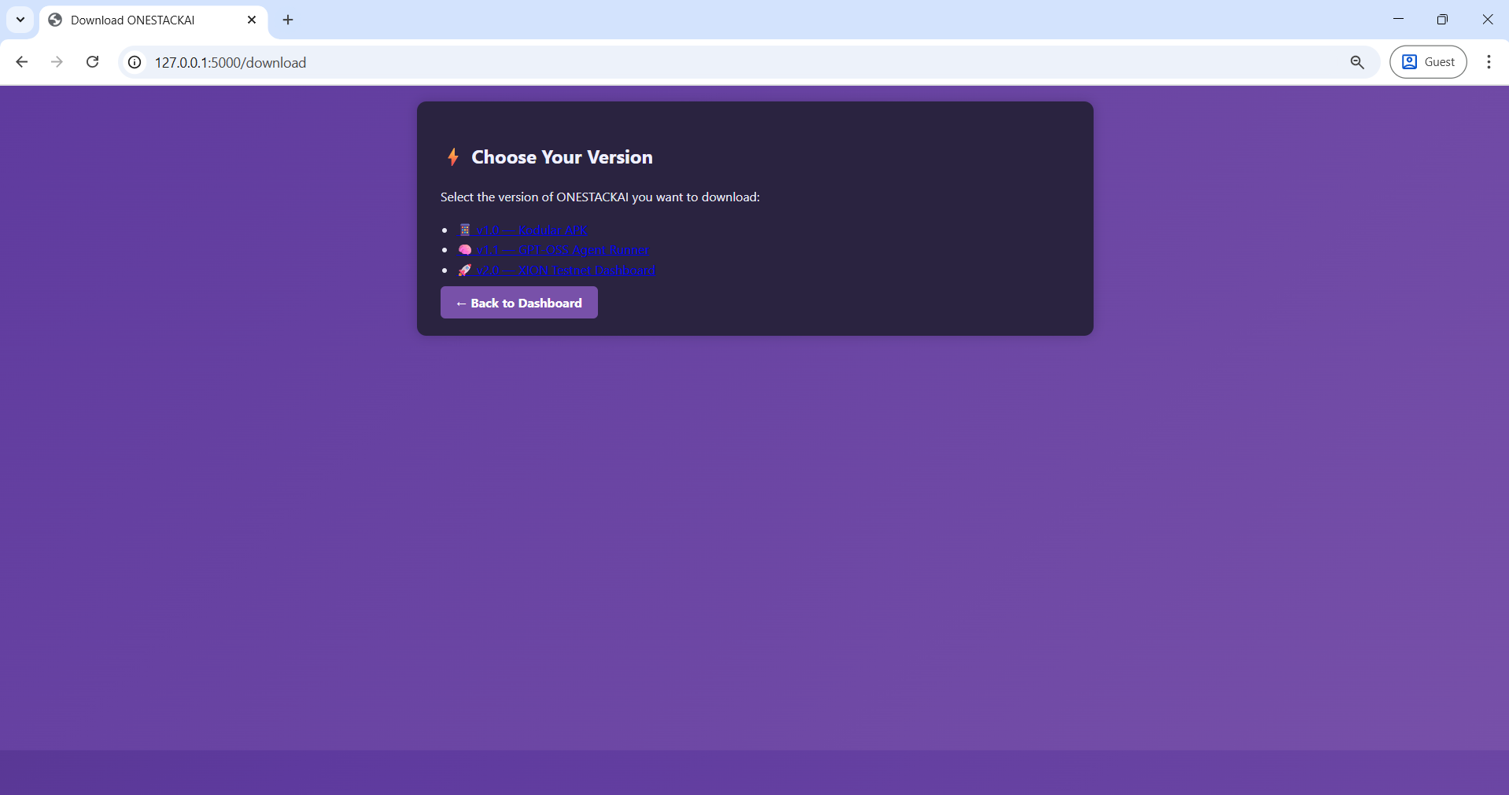Click the Choose Your Version heading
1509x795 pixels.
coord(562,157)
